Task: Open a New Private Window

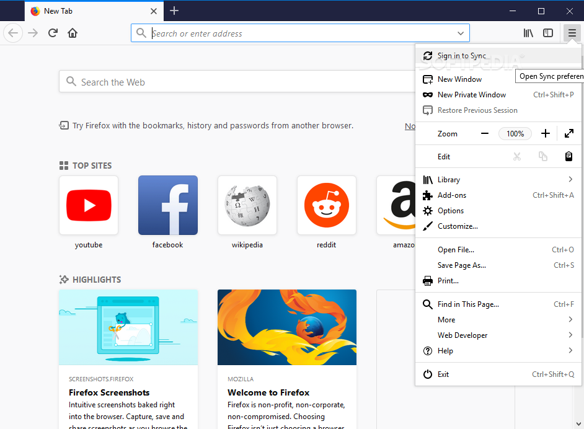Action: click(498, 95)
